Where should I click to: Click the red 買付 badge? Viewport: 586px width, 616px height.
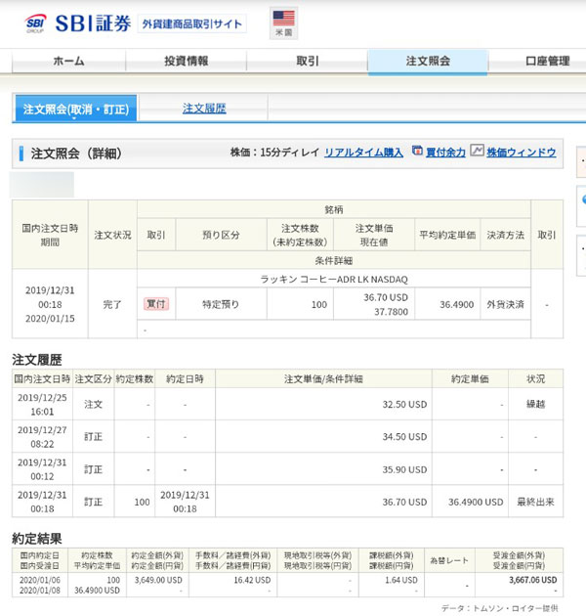[x=156, y=304]
